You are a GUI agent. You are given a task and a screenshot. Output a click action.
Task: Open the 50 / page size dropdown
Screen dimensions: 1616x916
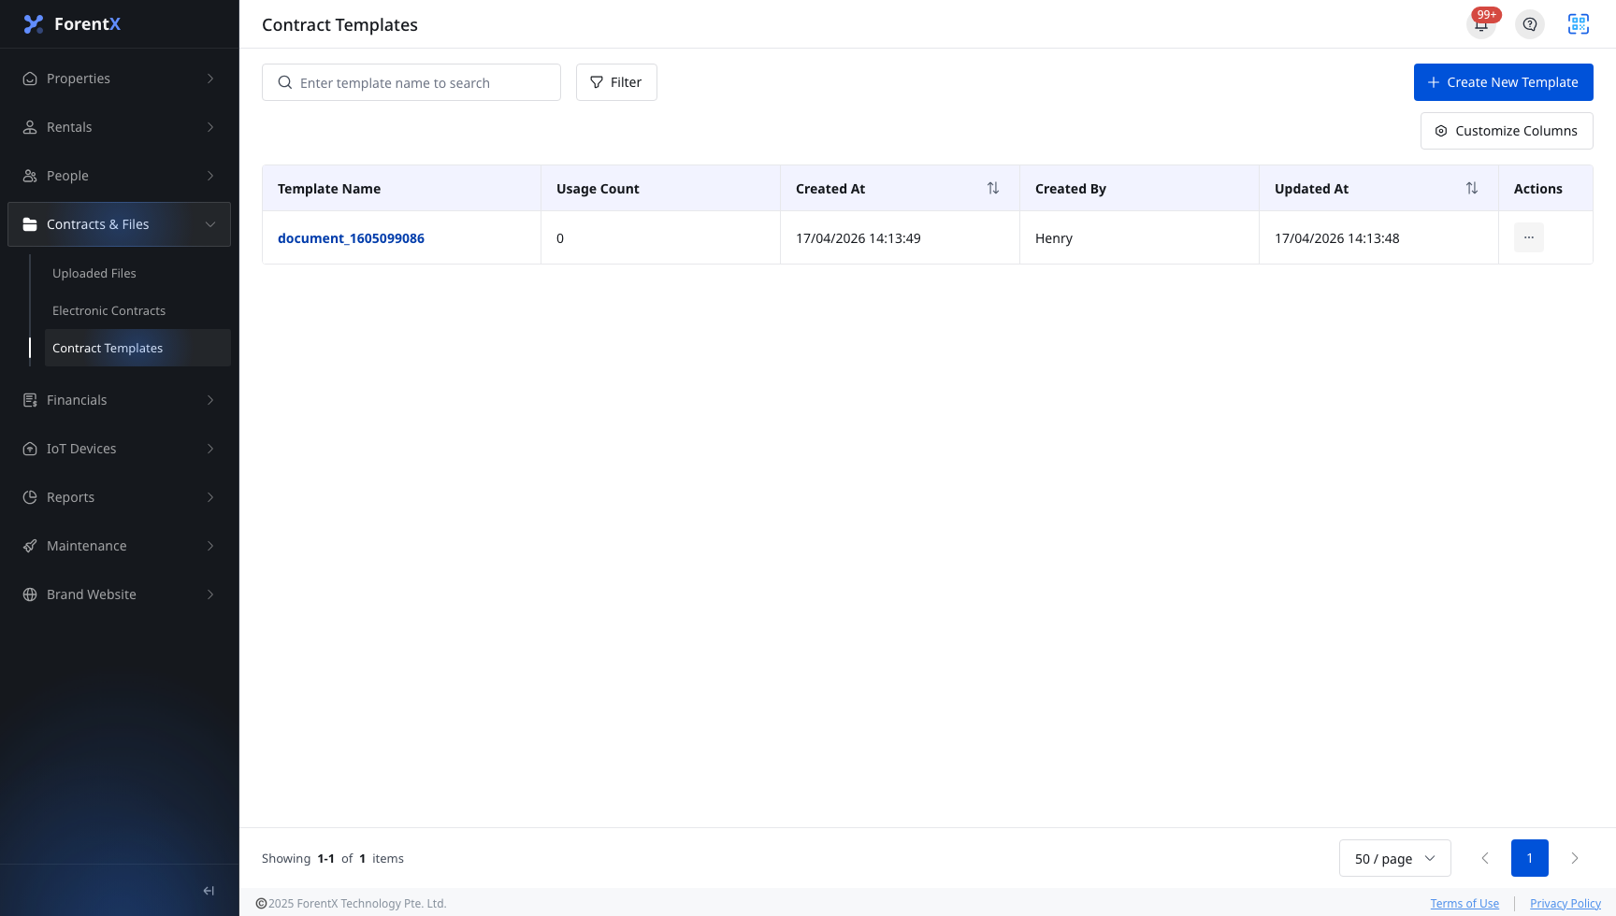1395,858
